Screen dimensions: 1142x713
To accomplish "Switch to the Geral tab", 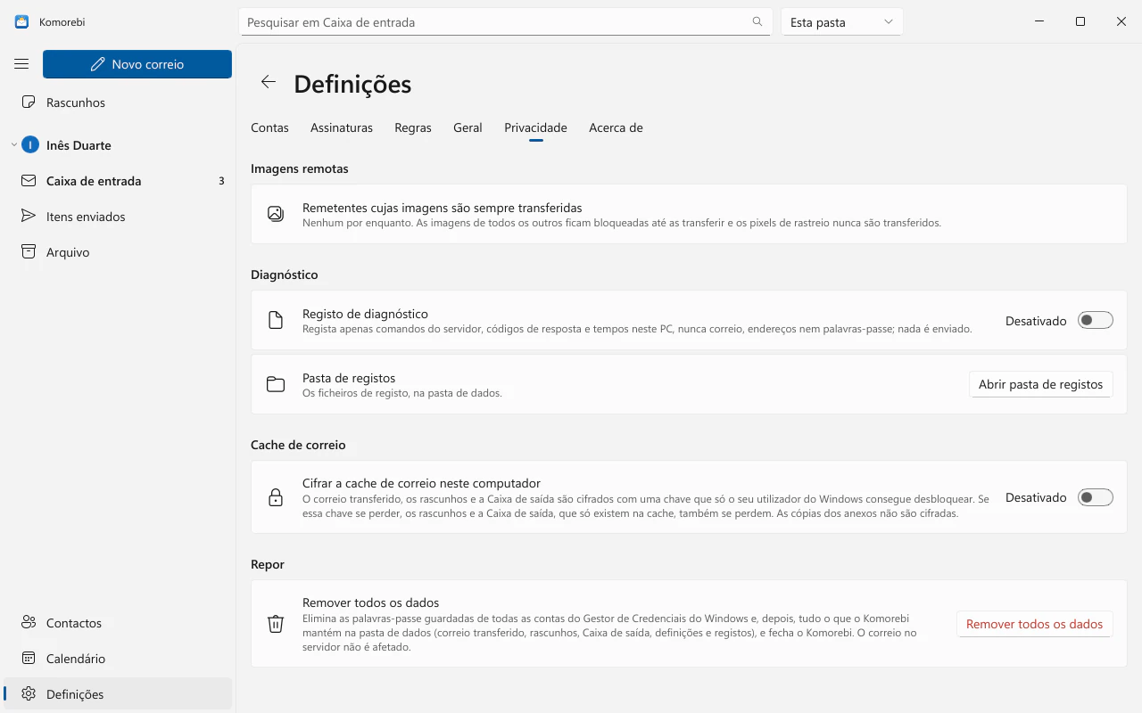I will point(468,127).
